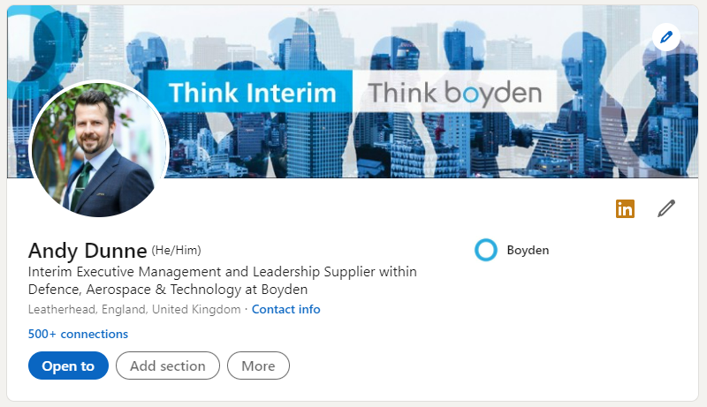Image resolution: width=707 pixels, height=407 pixels.
Task: Click the (He/Him) pronouns text
Action: 182,250
